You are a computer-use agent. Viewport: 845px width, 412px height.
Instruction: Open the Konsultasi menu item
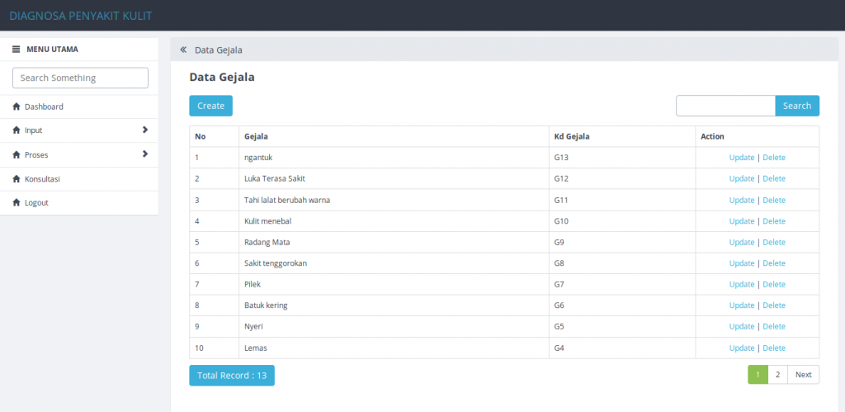point(42,179)
